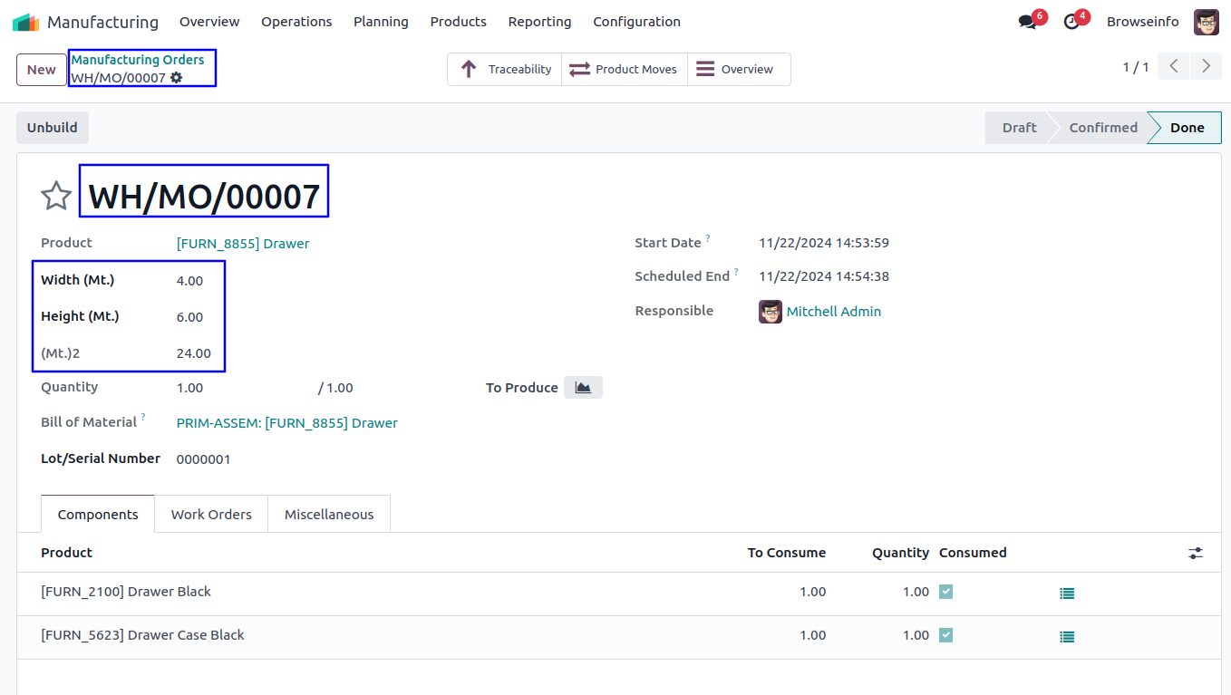Open column settings adjust icon in components table
The image size is (1231, 695).
tap(1196, 553)
